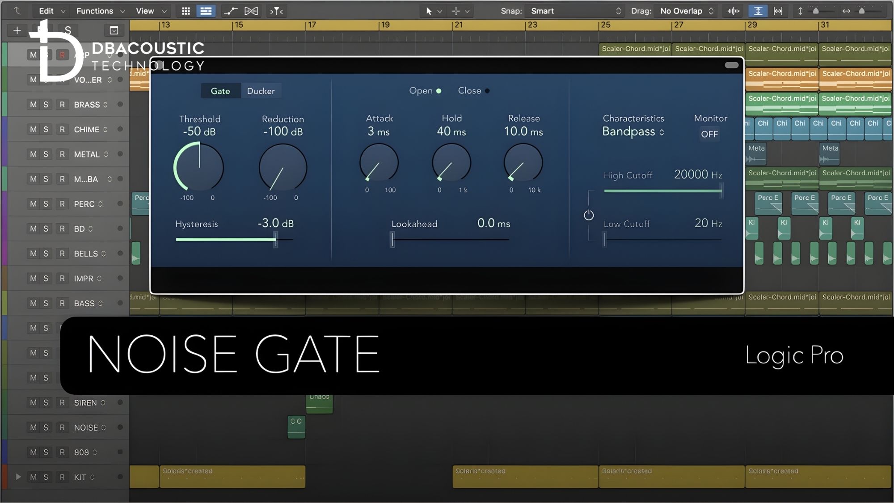Click the catch playhead filter icon

pos(276,11)
